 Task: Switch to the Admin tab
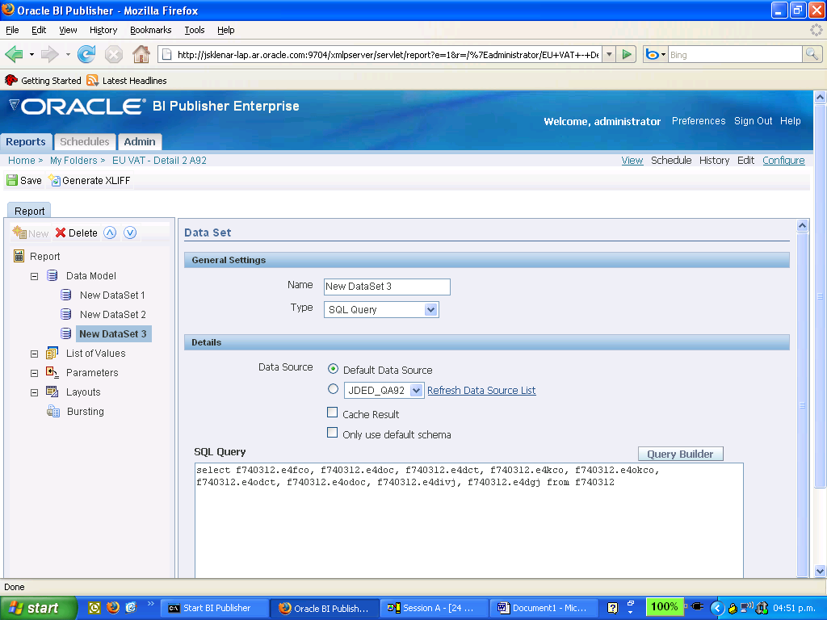point(139,142)
